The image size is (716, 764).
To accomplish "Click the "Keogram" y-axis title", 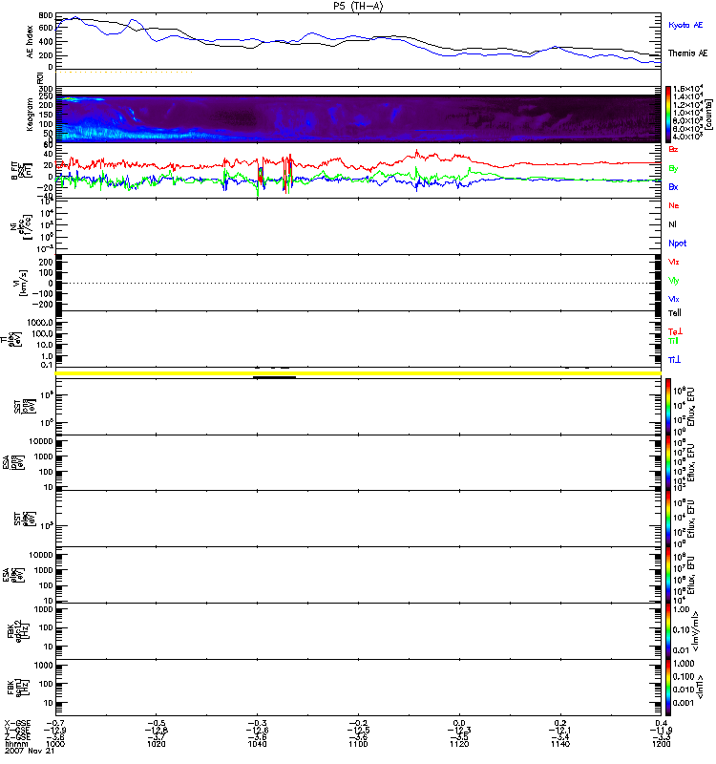I will pyautogui.click(x=30, y=114).
